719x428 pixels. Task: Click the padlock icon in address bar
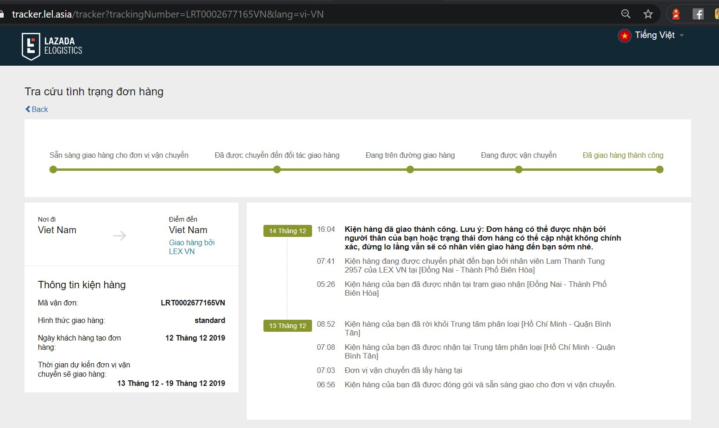click(x=2, y=14)
